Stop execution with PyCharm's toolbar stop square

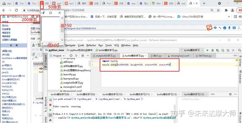233,50
